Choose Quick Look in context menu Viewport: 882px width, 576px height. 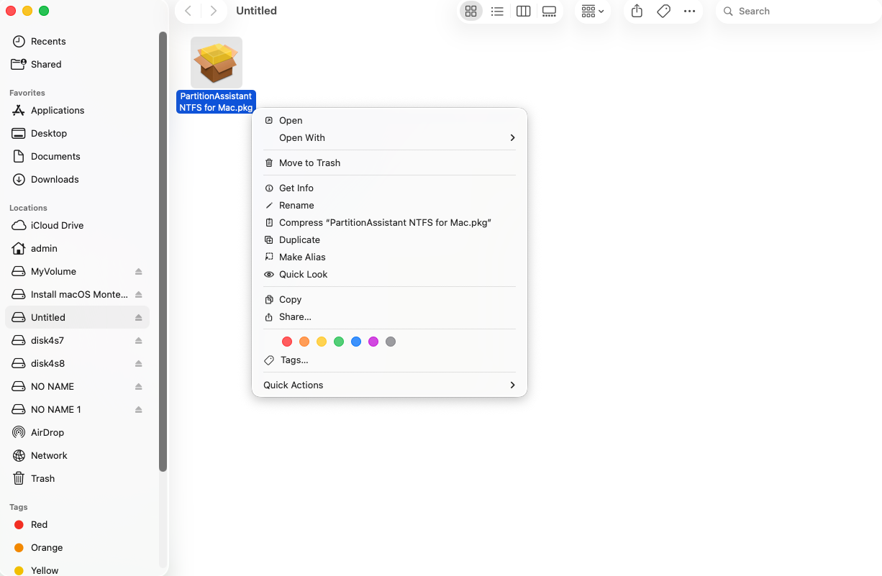[389, 274]
